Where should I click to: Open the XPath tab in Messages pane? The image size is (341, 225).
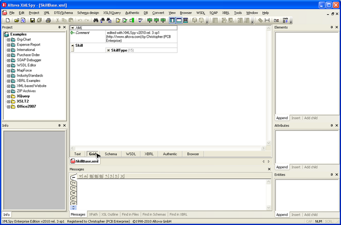[93, 214]
